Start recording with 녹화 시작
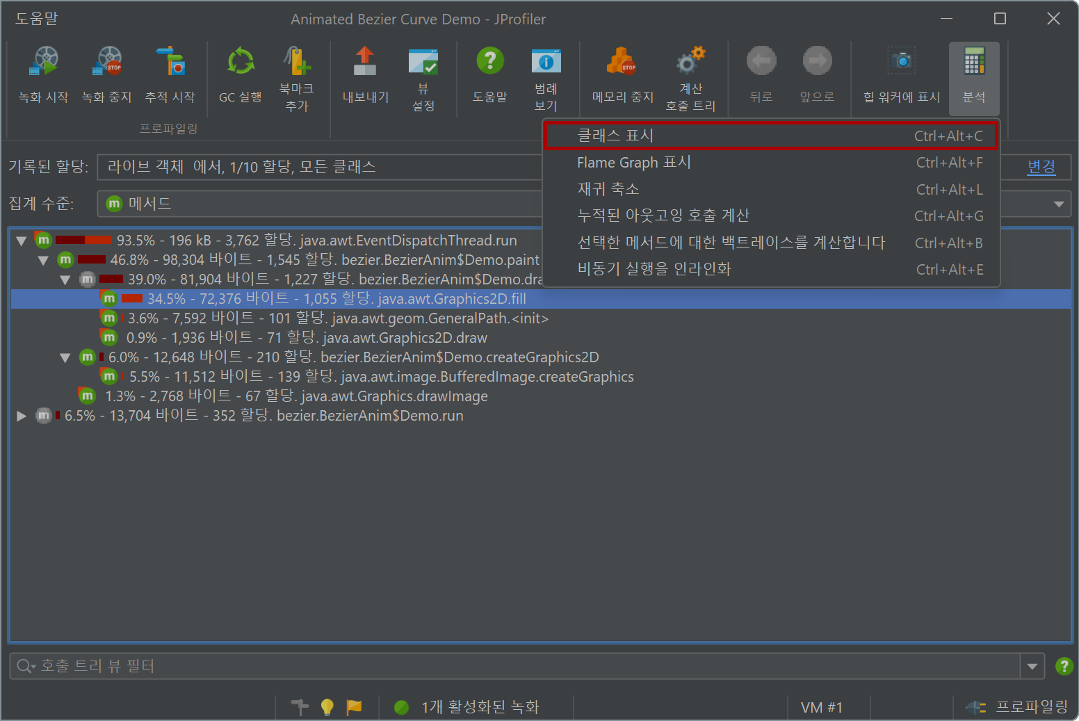1079x721 pixels. pos(44,75)
